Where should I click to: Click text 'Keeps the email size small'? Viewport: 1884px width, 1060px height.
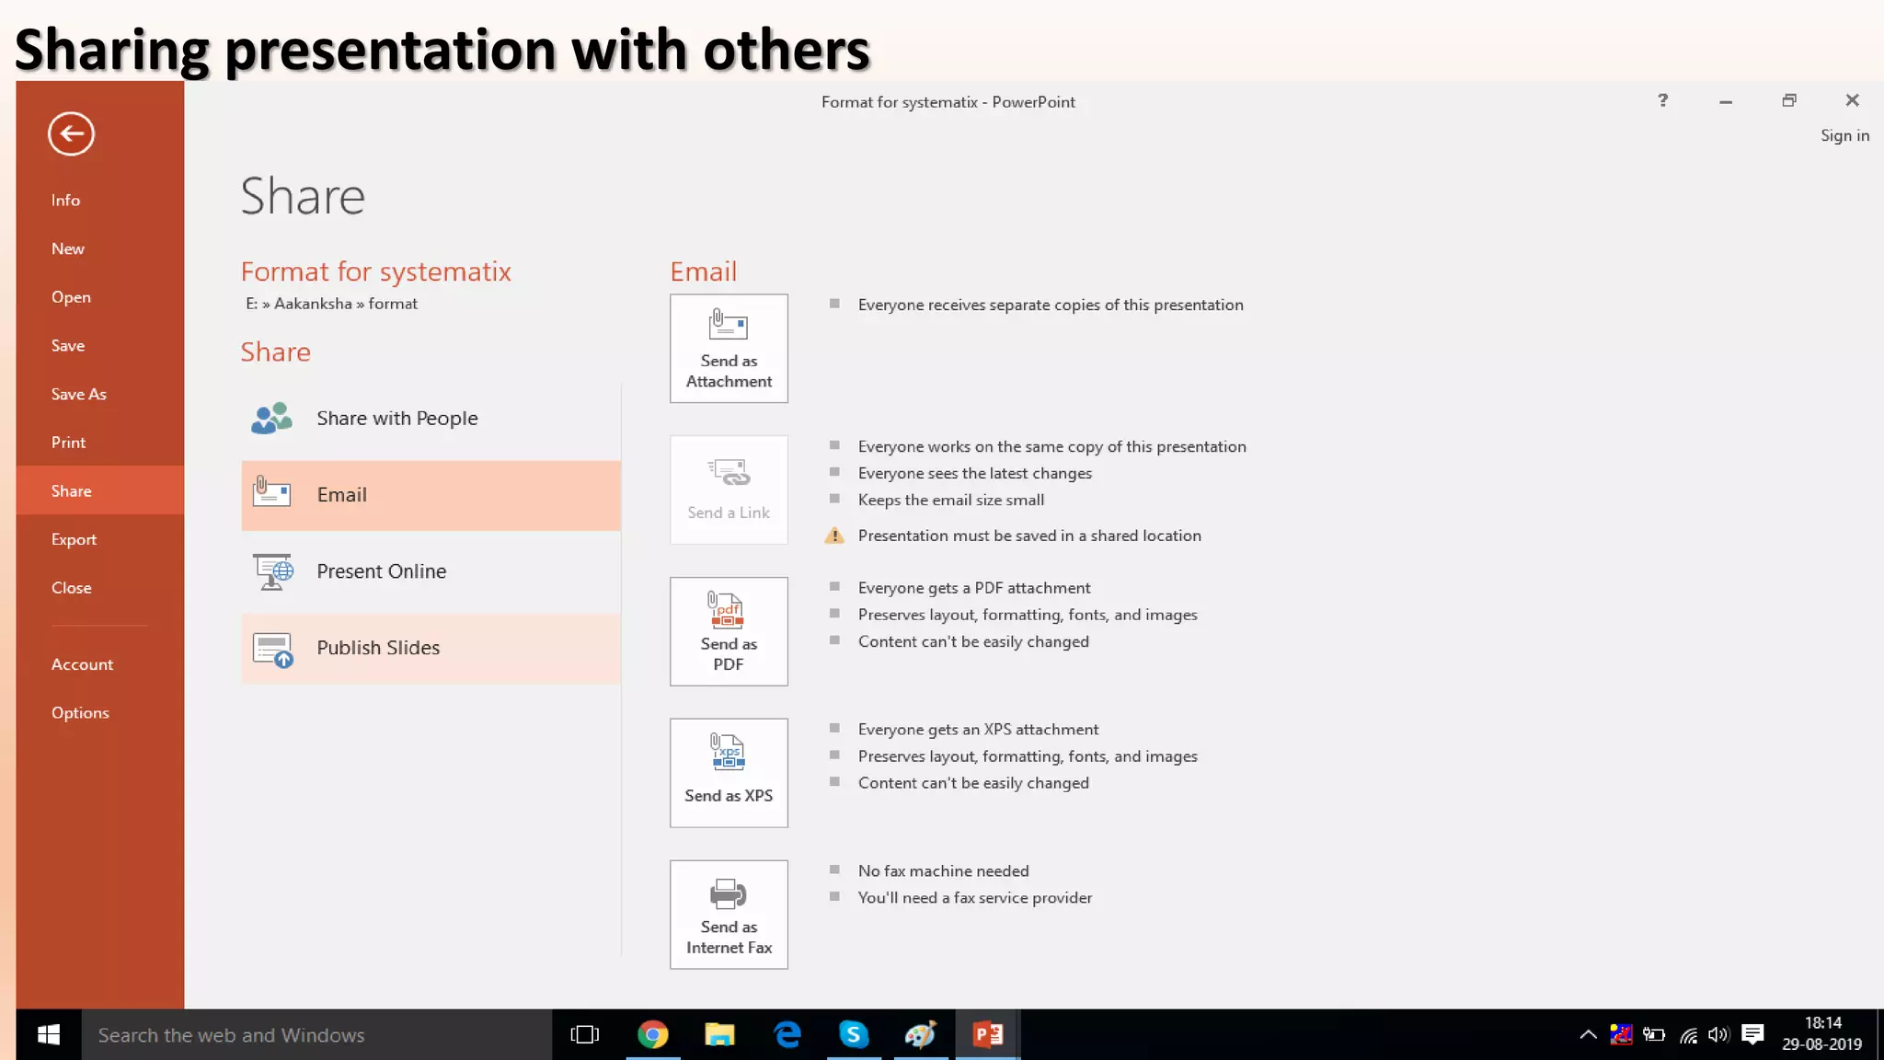(950, 500)
